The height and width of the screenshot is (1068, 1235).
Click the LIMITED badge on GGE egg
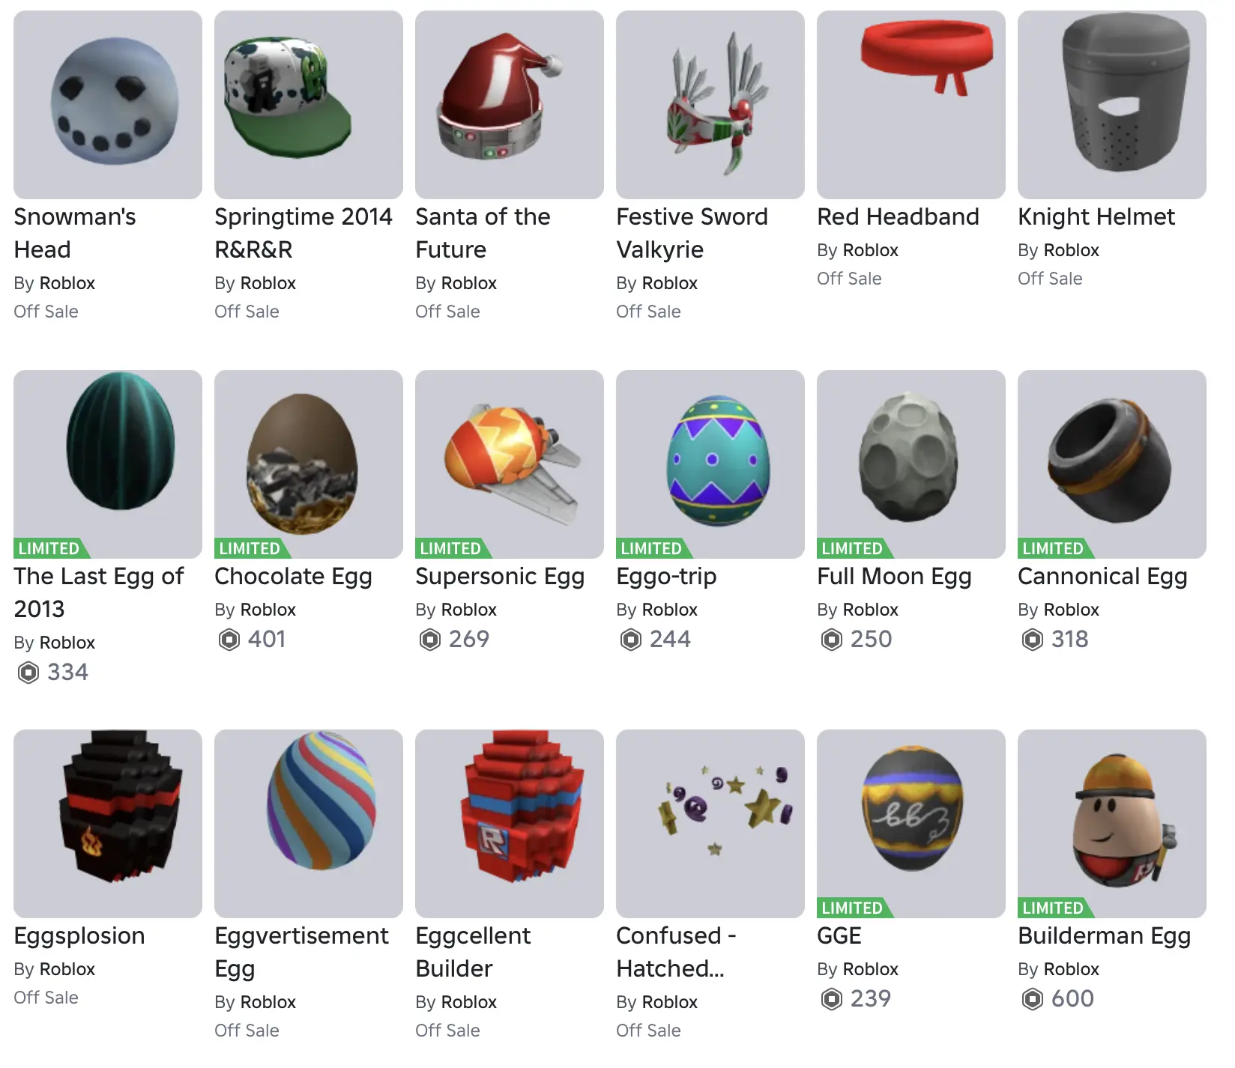coord(854,908)
